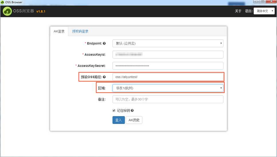The height and width of the screenshot is (157, 277).
Task: Click the v1.8.1 version label
Action: pos(41,11)
